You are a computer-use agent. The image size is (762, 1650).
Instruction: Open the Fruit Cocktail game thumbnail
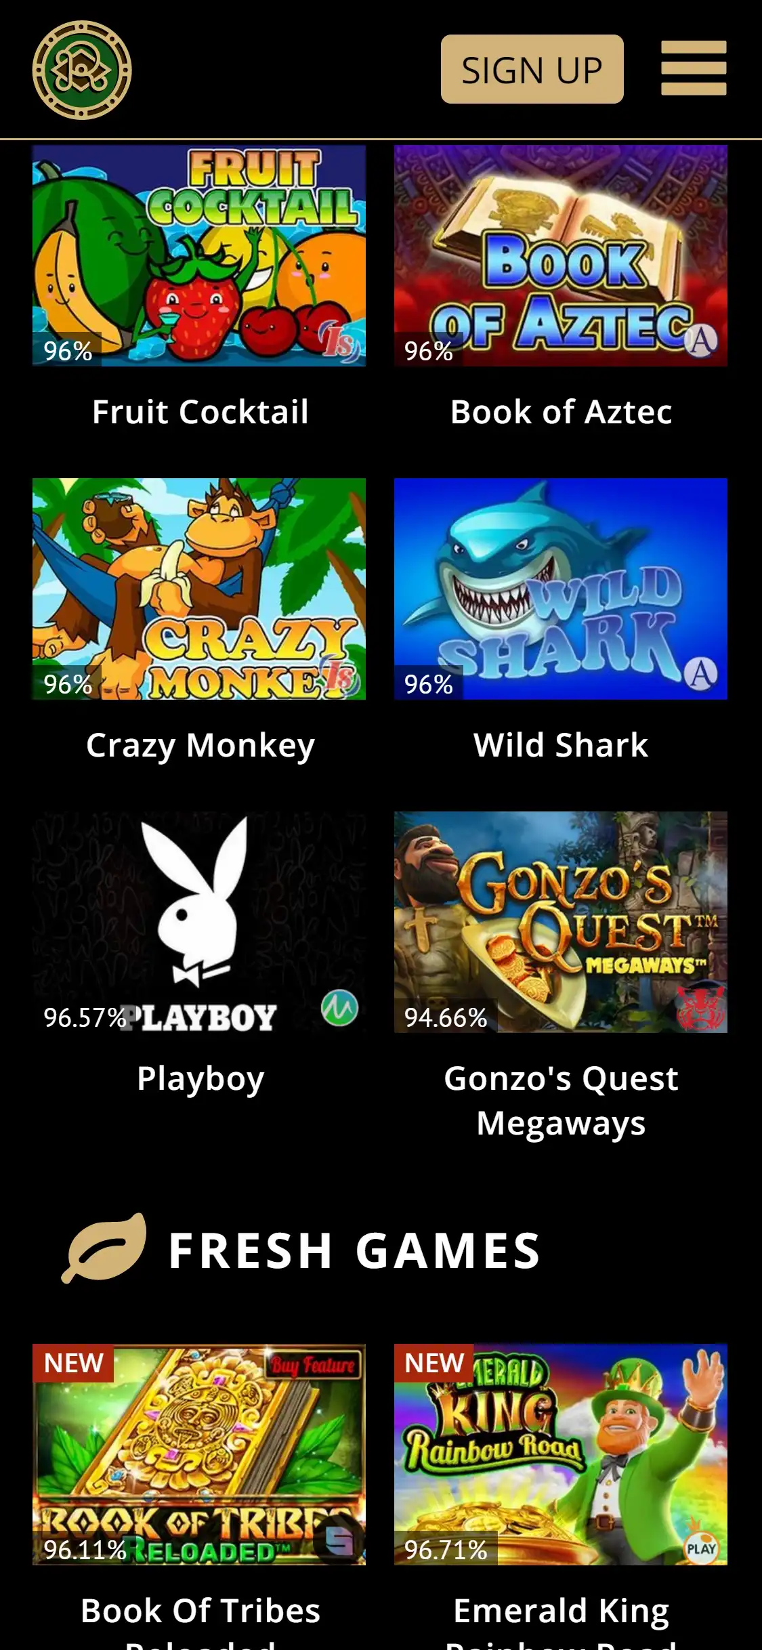coord(199,255)
